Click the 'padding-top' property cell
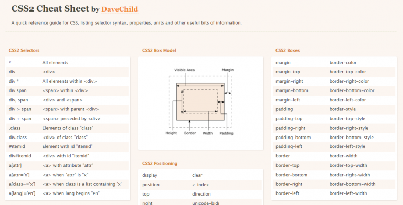 (289, 119)
